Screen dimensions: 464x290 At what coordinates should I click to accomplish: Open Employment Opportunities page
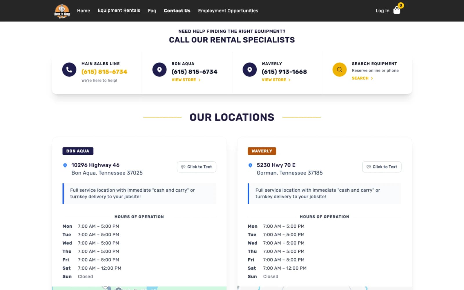[228, 11]
